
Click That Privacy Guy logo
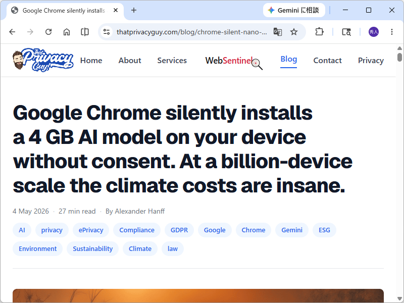pyautogui.click(x=43, y=60)
